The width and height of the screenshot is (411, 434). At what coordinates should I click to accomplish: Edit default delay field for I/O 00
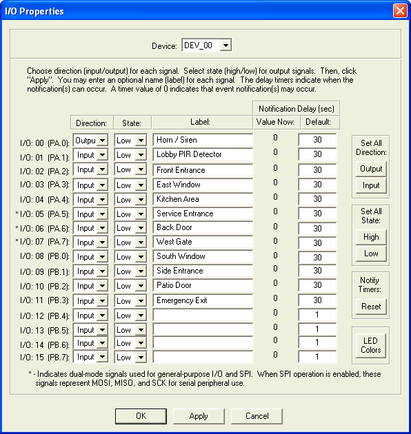(318, 140)
